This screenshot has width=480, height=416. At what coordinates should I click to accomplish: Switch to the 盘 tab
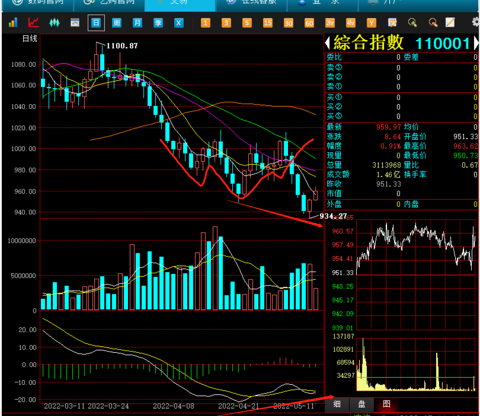361,404
